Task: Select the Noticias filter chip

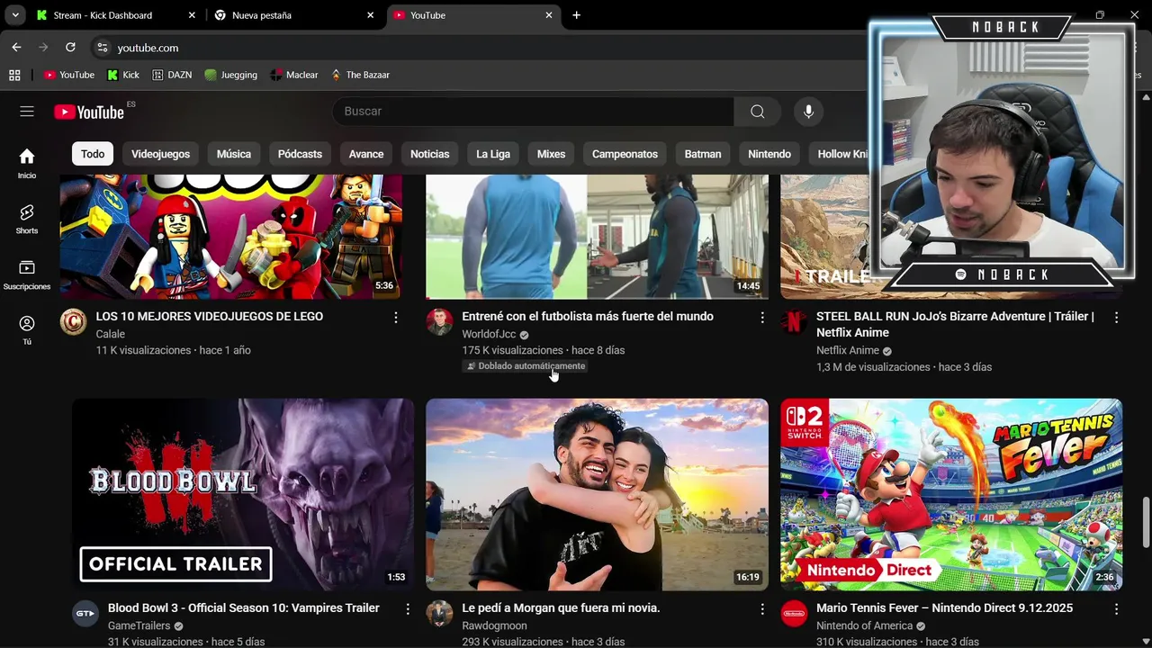Action: (x=429, y=154)
